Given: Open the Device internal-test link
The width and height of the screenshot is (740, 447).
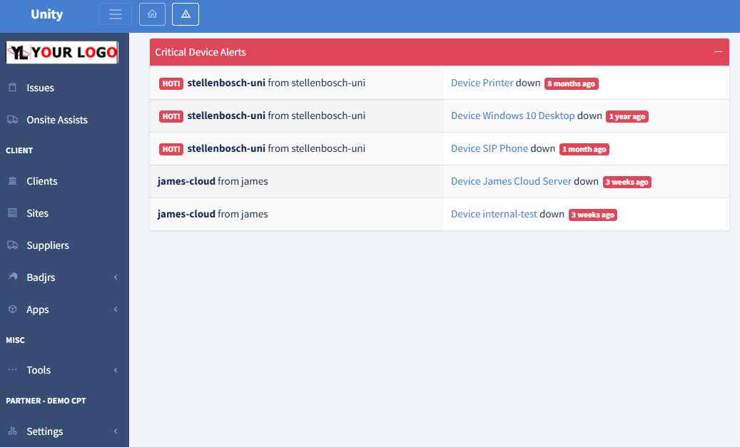Looking at the screenshot, I should tap(494, 214).
